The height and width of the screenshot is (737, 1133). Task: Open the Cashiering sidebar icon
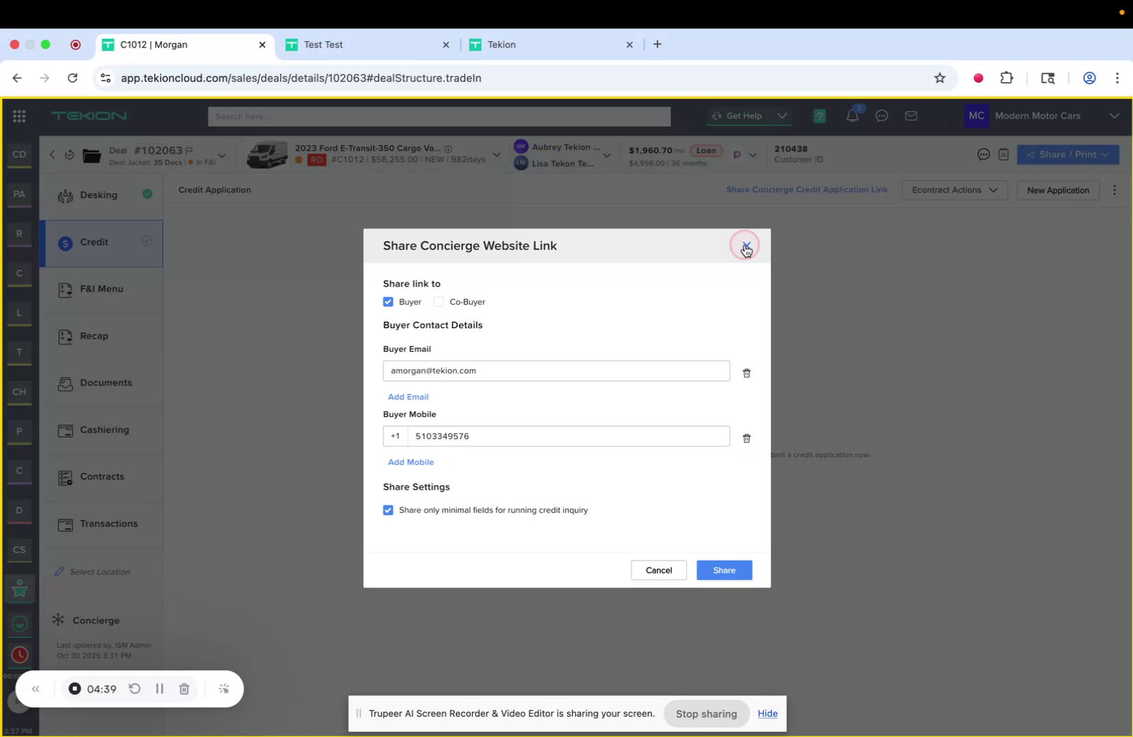65,431
